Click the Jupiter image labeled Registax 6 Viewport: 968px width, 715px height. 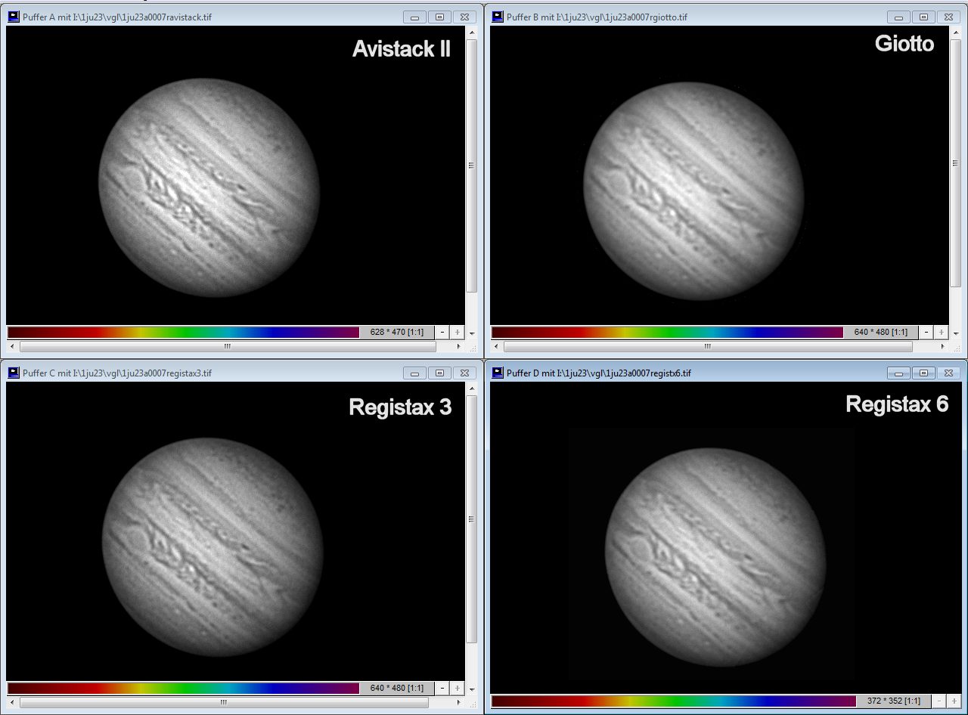pos(715,557)
